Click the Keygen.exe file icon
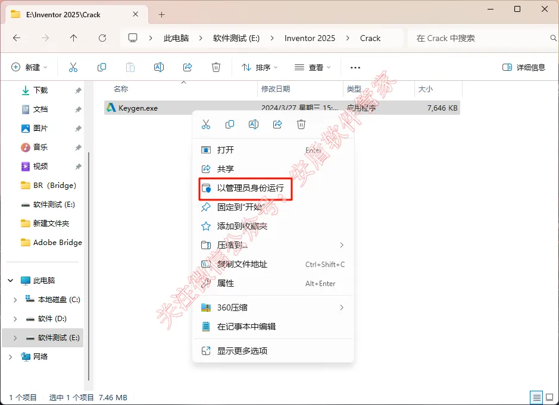This screenshot has height=405, width=559. tap(111, 108)
